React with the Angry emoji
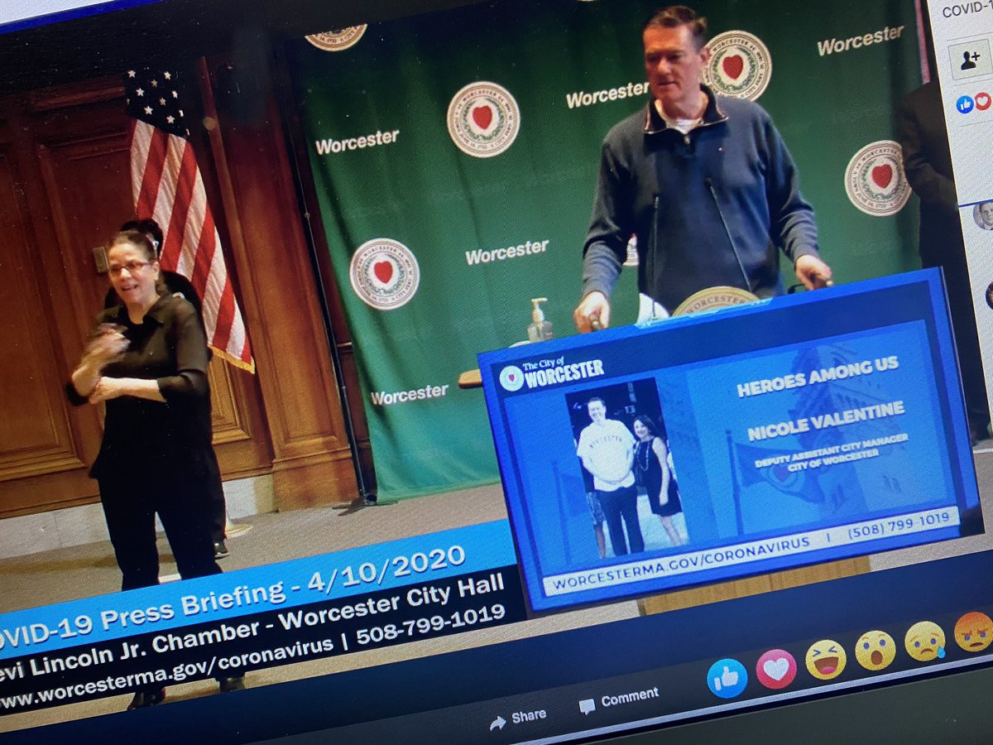 (x=973, y=632)
